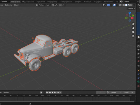Open the viewport shading options dropdown
This screenshot has height=105, width=140.
click(134, 5)
